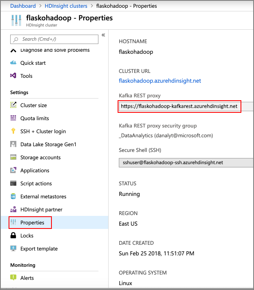
Task: Click the Script actions terminal icon
Action: pyautogui.click(x=13, y=184)
